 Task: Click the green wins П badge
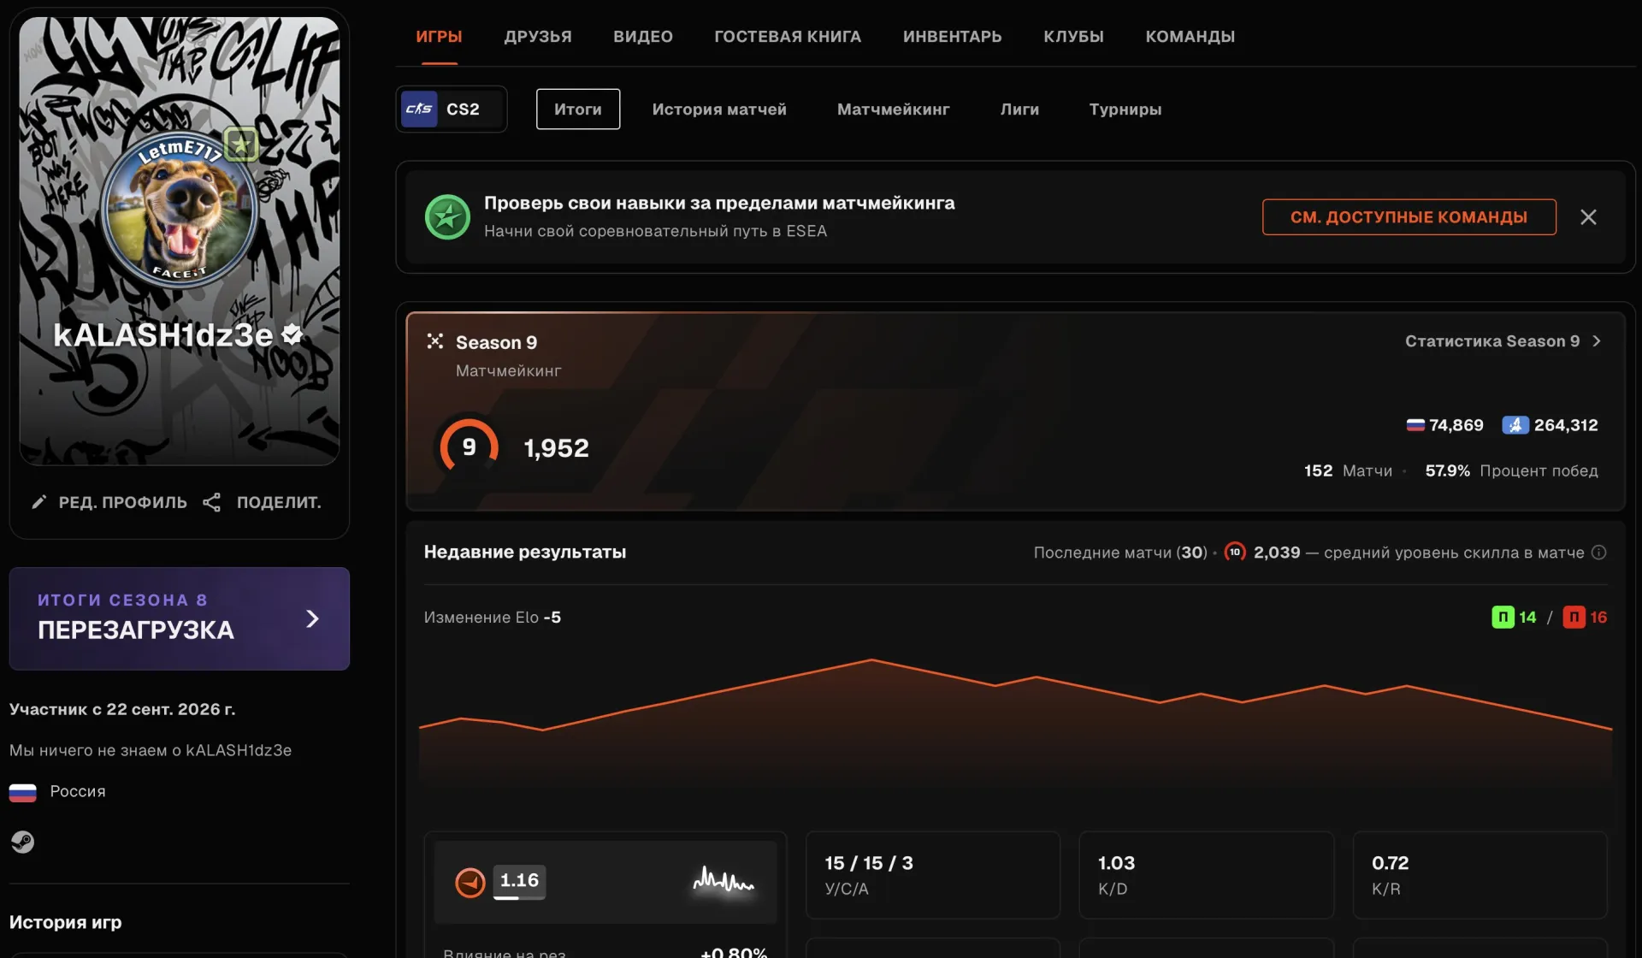tap(1503, 617)
